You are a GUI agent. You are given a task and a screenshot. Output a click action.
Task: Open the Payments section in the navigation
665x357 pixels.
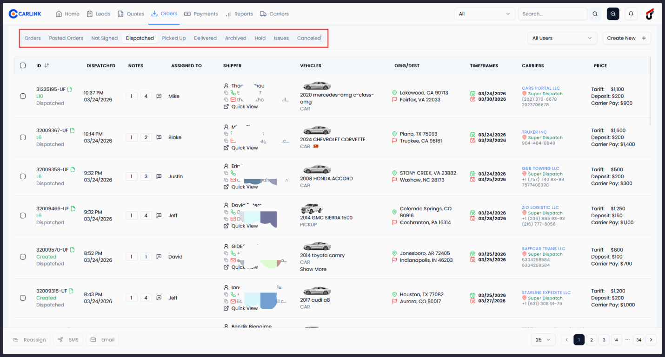pyautogui.click(x=201, y=13)
